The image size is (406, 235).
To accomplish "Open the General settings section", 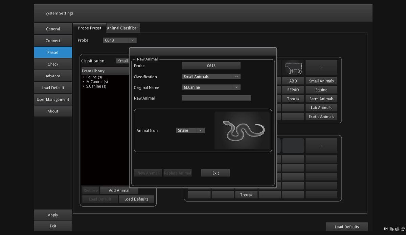I will [x=53, y=29].
